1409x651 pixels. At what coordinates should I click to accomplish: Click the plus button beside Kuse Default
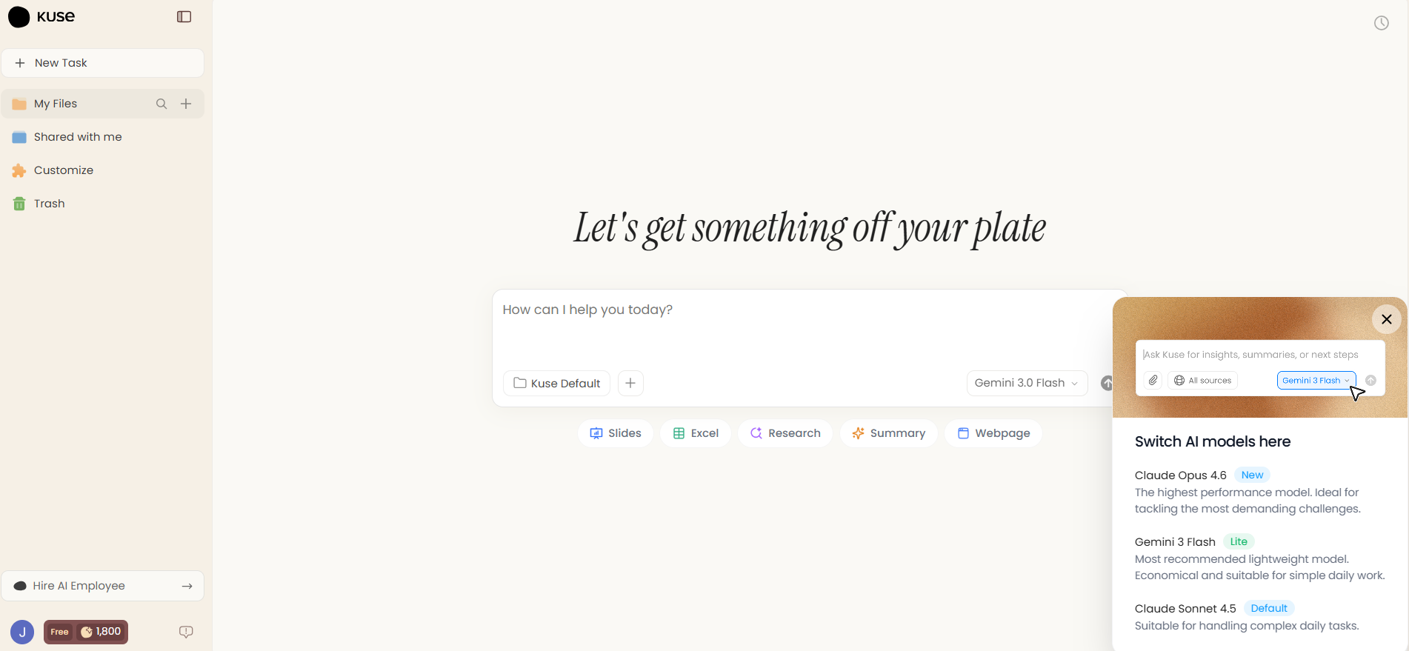[x=630, y=383]
